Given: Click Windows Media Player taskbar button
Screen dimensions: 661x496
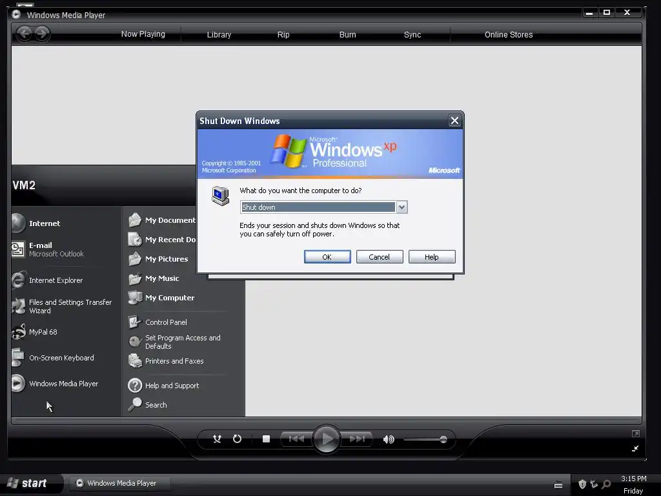Looking at the screenshot, I should click(119, 483).
